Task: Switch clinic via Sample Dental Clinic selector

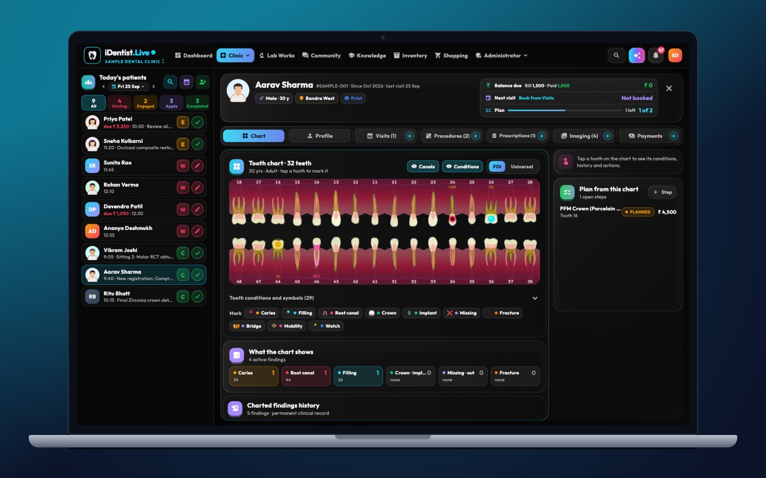Action: (135, 62)
